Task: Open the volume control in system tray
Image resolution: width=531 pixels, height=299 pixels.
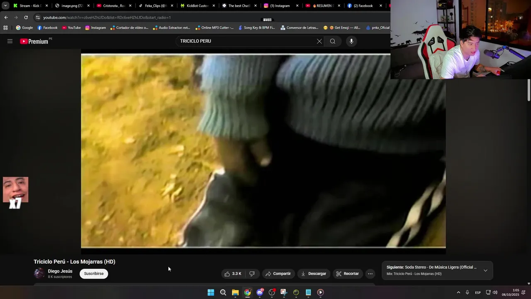Action: coord(495,292)
